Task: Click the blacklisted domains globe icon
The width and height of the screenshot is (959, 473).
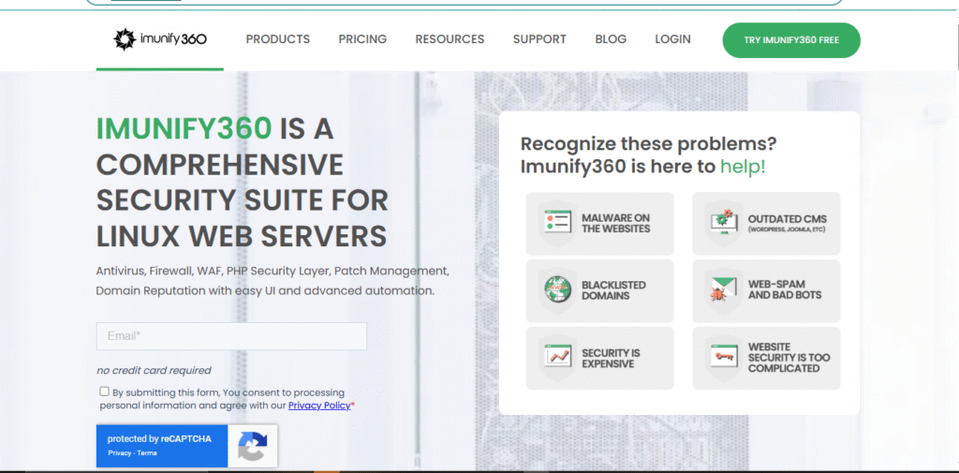Action: [557, 290]
